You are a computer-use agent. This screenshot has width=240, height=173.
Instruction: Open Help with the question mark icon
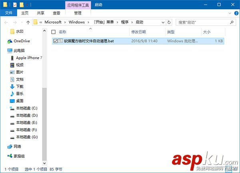tap(236, 13)
